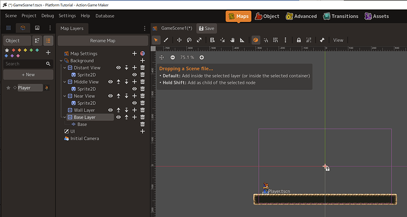The height and width of the screenshot is (217, 407).
Task: Toggle the orange cube object mode
Action: click(x=255, y=40)
